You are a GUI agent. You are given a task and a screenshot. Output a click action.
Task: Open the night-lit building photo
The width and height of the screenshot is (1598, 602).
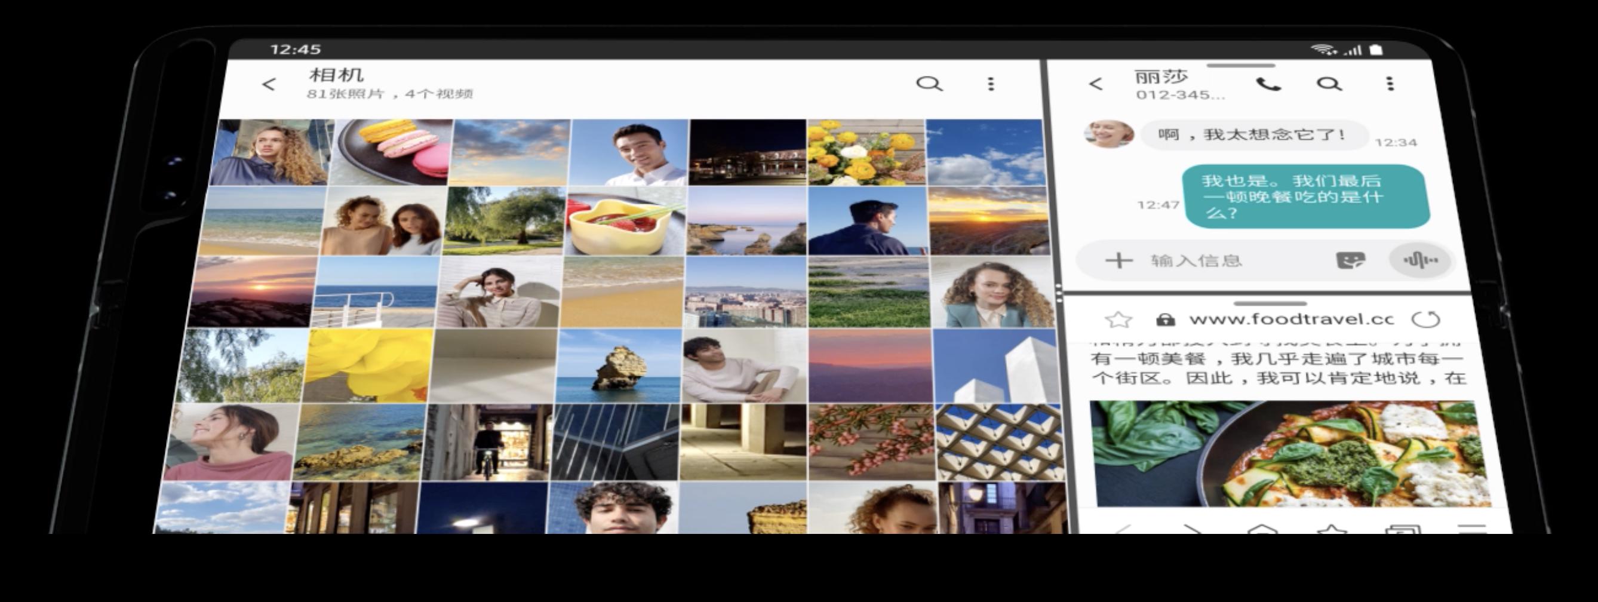pos(748,153)
